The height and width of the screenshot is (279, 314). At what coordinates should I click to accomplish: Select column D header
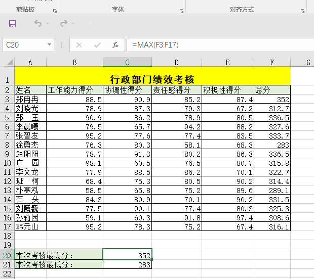point(177,62)
